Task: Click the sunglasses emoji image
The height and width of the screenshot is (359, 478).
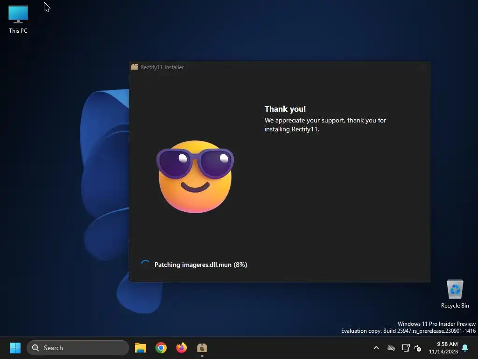Action: [195, 176]
